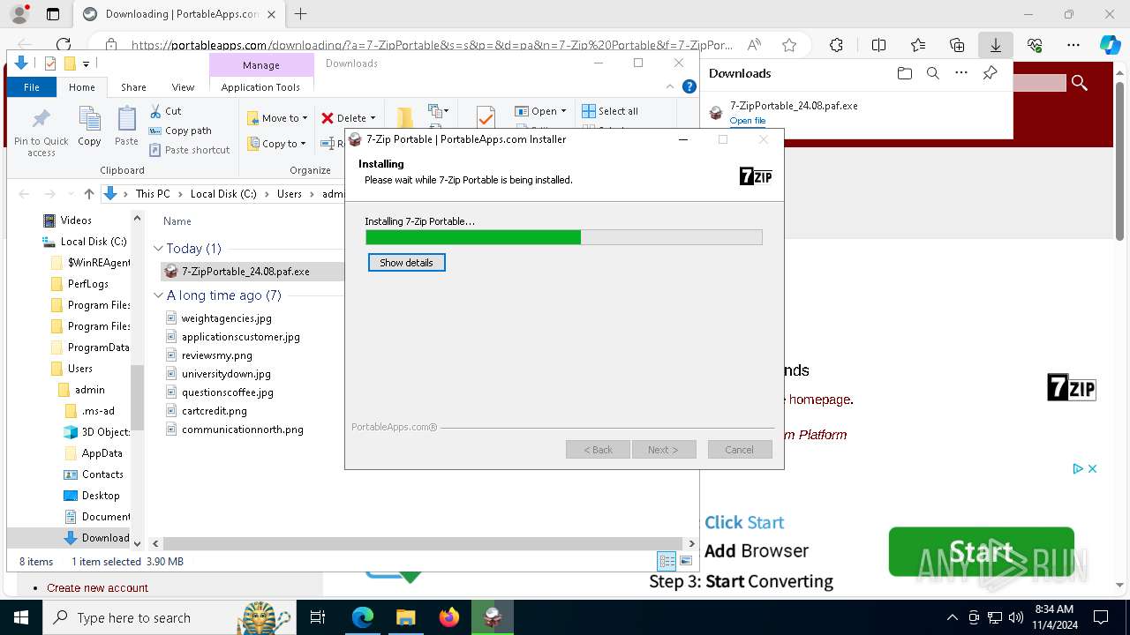The height and width of the screenshot is (635, 1130).
Task: Collapse the A long time ago (7) group
Action: (x=158, y=295)
